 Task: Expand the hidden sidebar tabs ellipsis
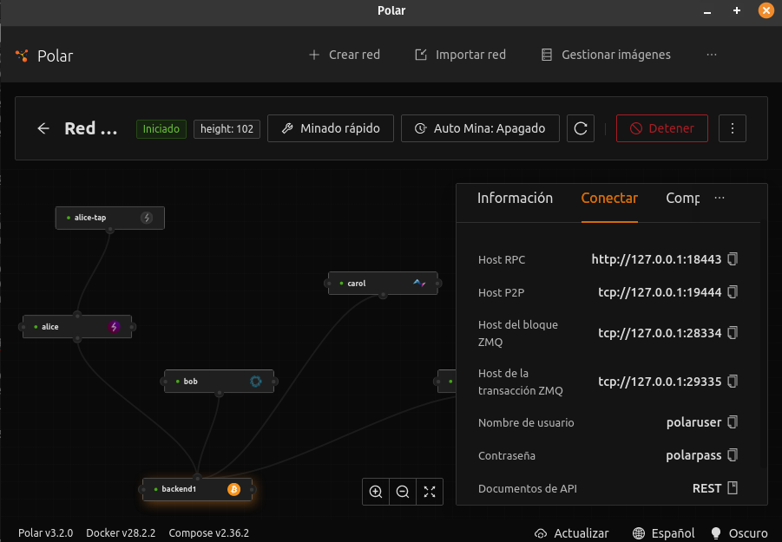tap(719, 199)
